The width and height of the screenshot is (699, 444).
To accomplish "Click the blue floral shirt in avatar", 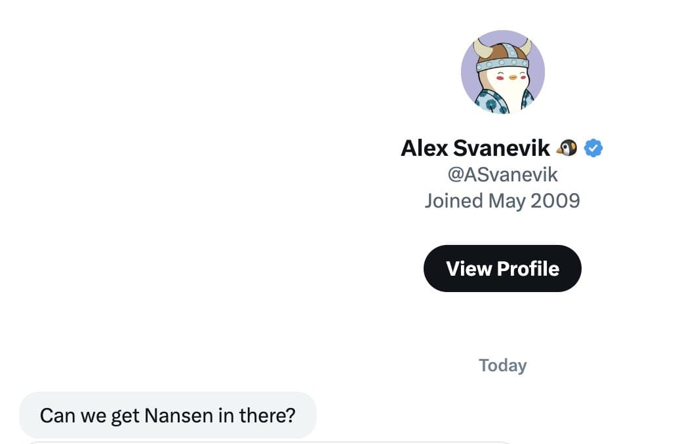I will pyautogui.click(x=487, y=101).
